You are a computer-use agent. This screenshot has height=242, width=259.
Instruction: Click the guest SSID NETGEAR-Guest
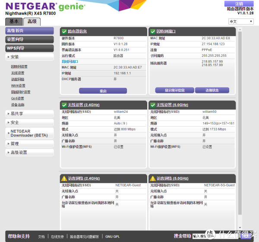click(x=128, y=185)
